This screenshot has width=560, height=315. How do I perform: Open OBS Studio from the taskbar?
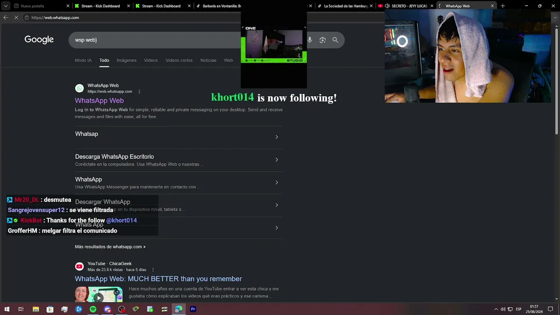pyautogui.click(x=122, y=309)
